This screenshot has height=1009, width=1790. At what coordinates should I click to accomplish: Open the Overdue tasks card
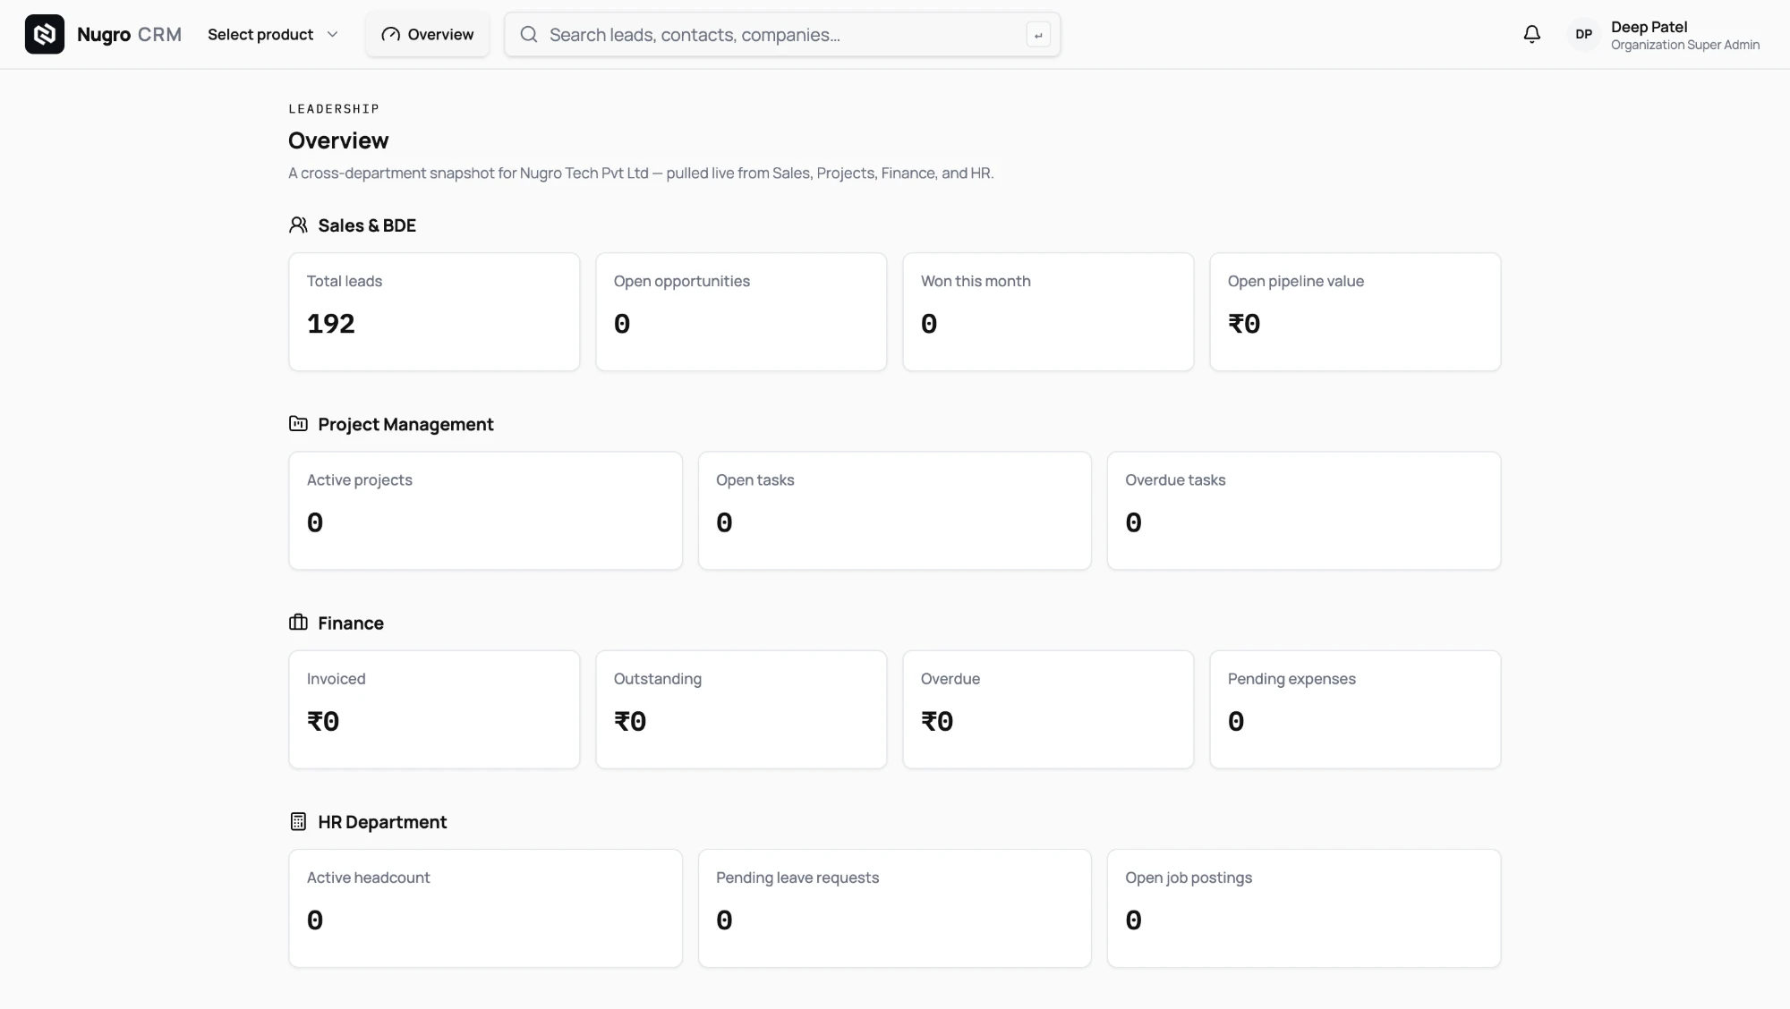[x=1304, y=511]
